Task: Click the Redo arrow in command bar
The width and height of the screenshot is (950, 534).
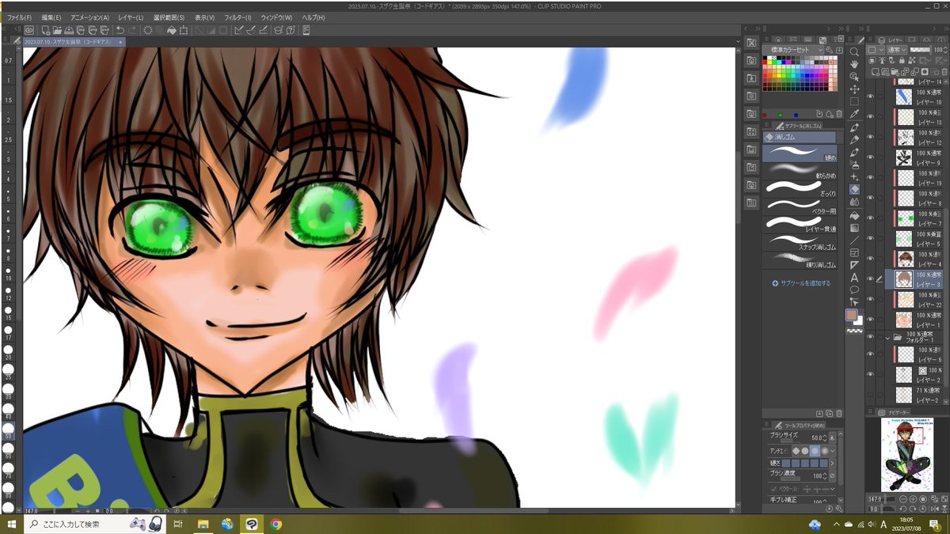Action: tap(133, 30)
